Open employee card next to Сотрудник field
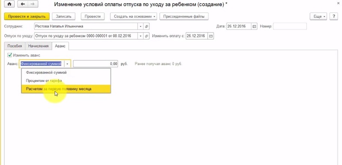 point(147,27)
